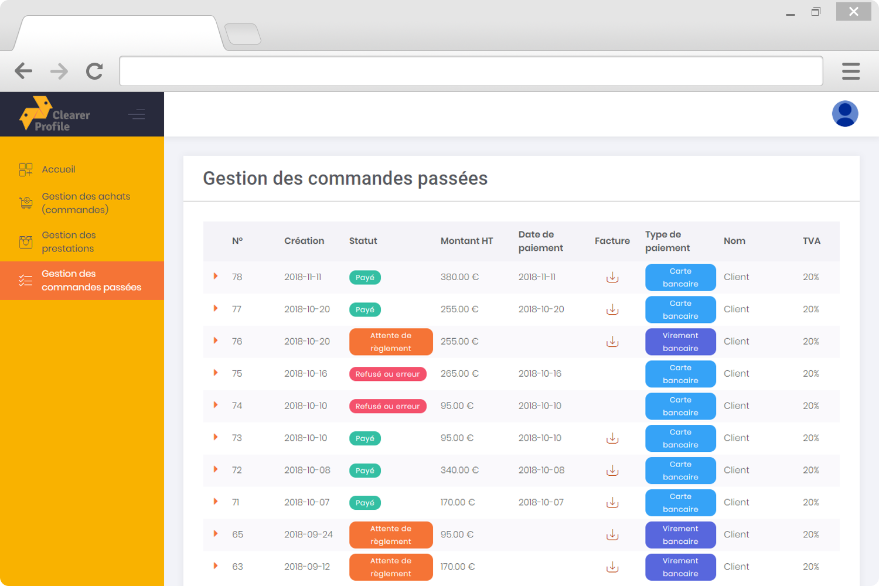879x586 pixels.
Task: Click the TVA column header
Action: (x=812, y=241)
